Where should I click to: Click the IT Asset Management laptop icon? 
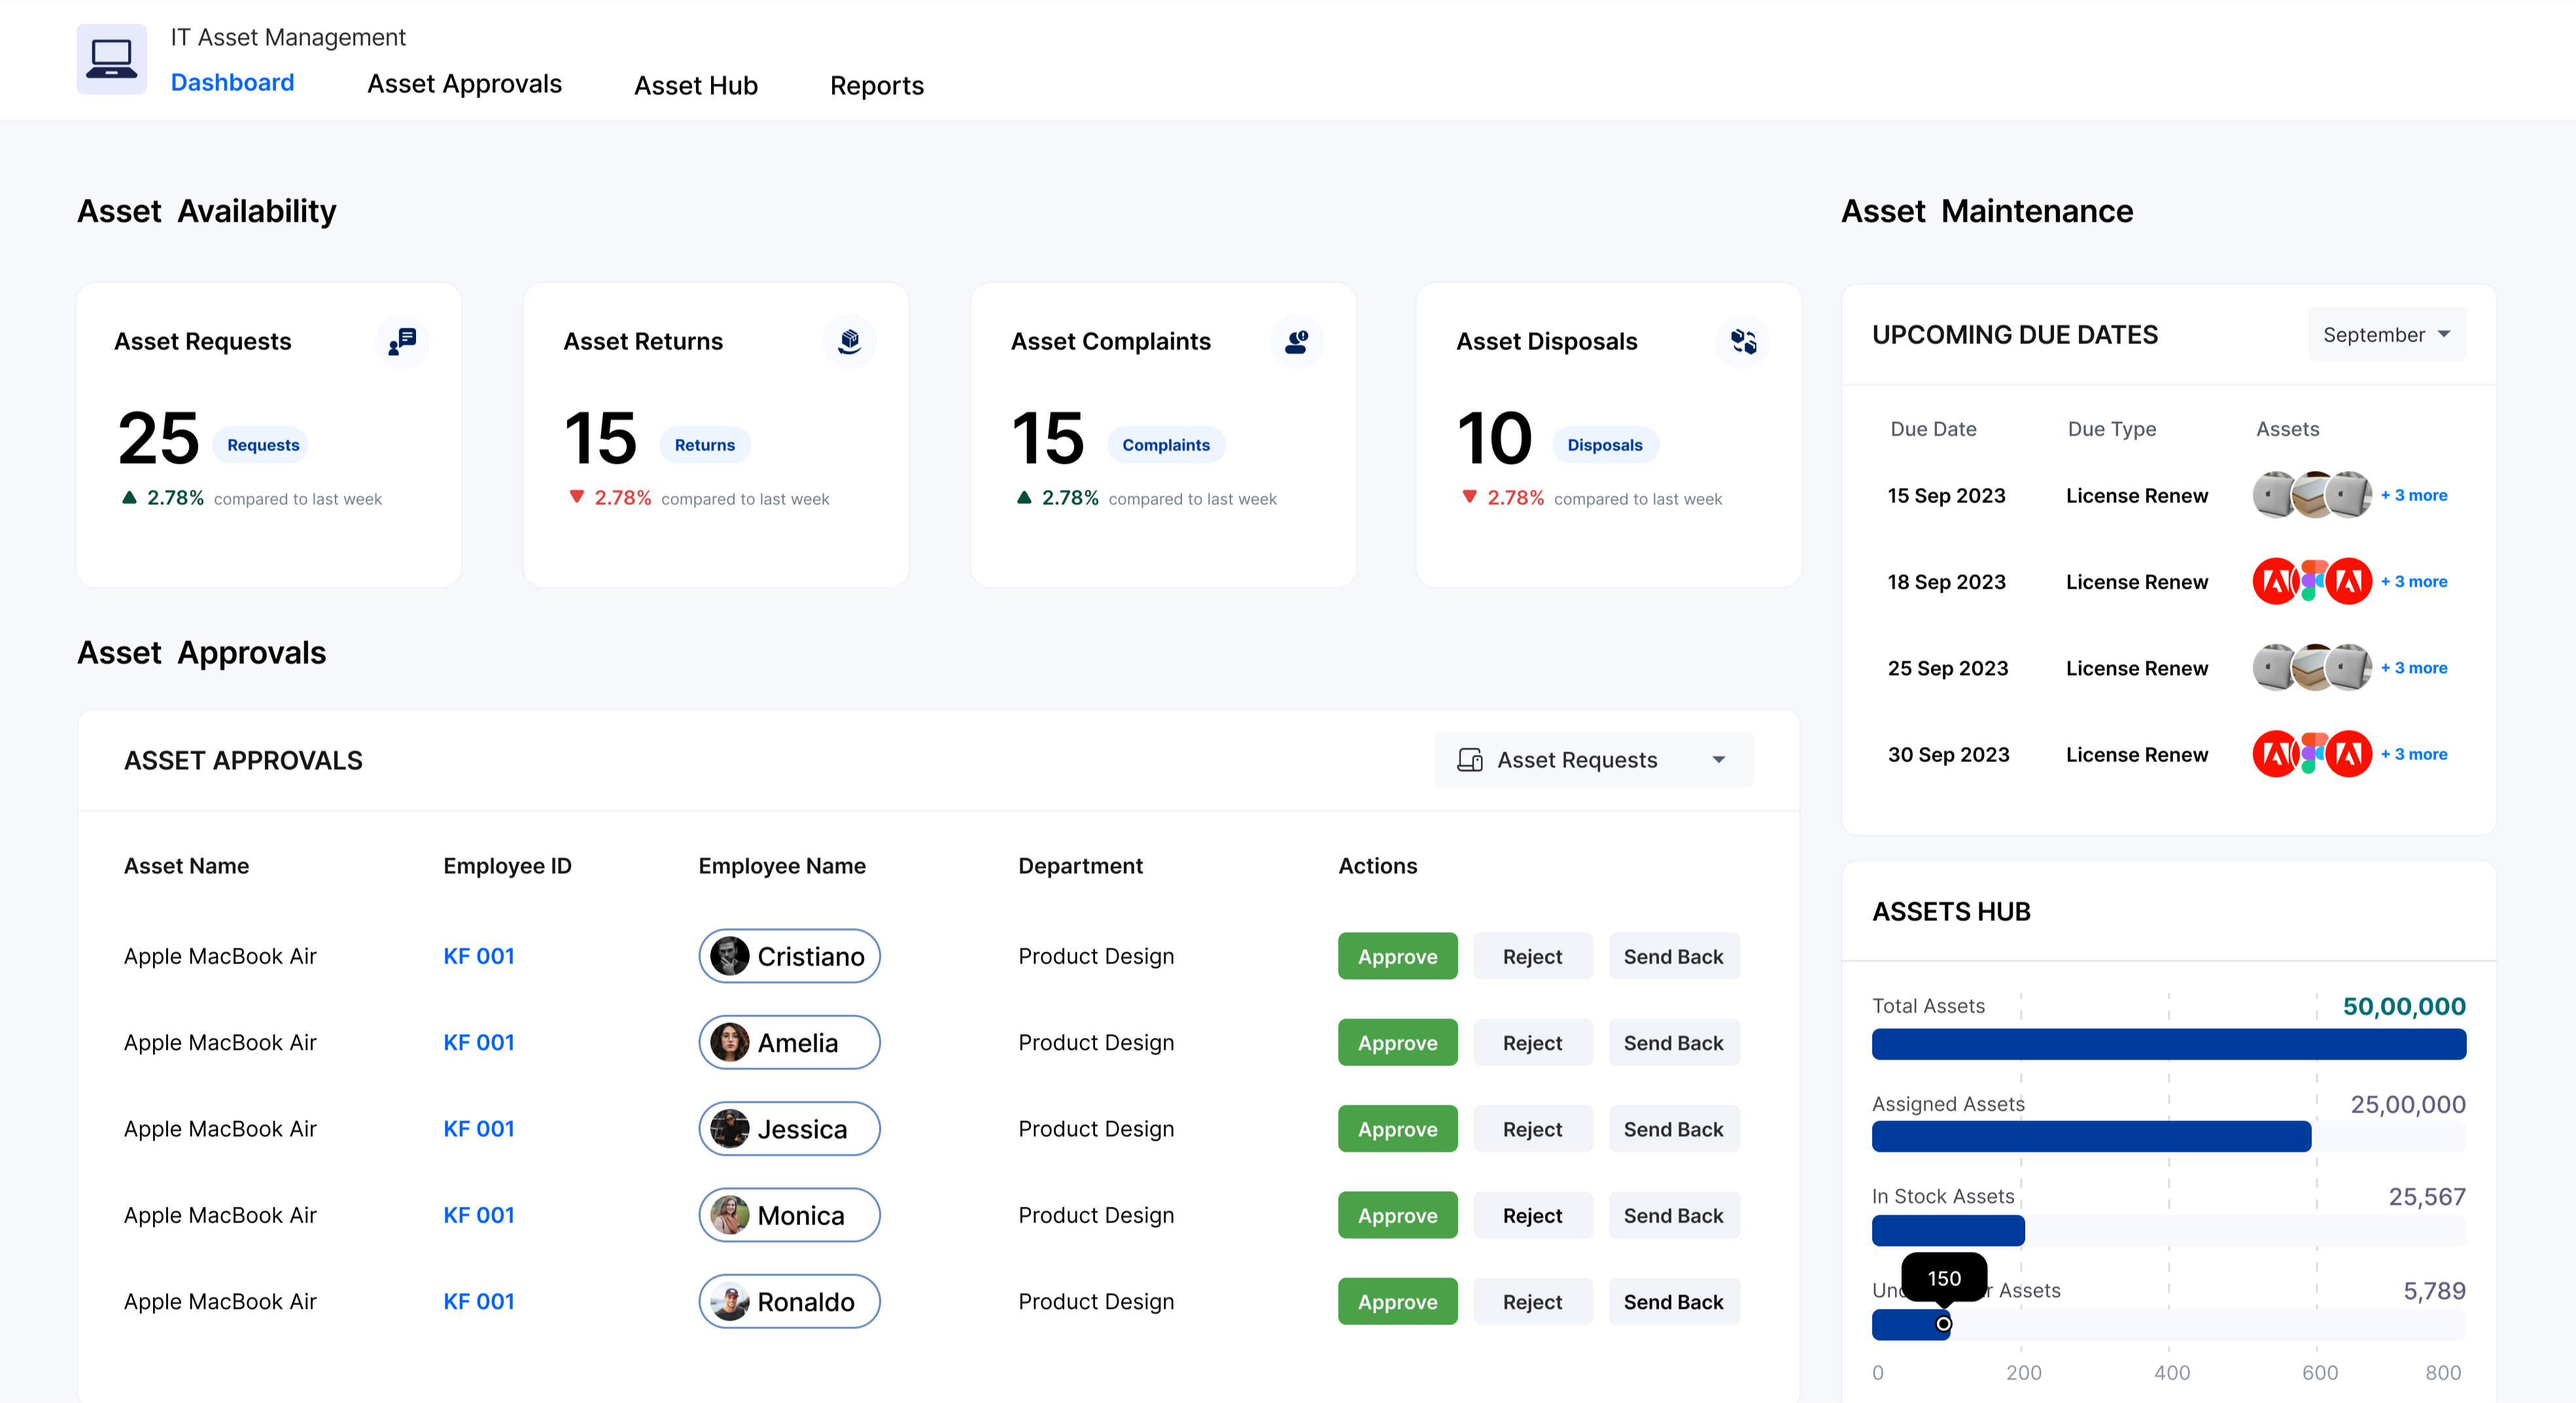[107, 59]
